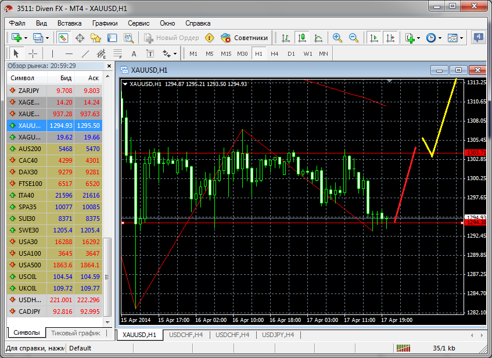
Task: Zoom in on the chart
Action: coord(337,38)
